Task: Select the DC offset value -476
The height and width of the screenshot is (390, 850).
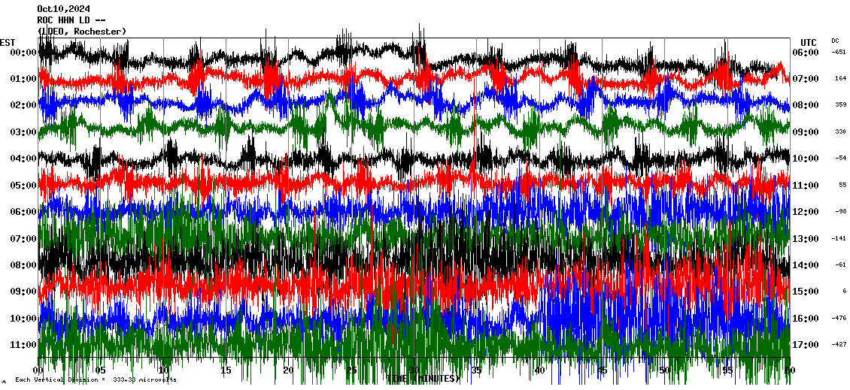Action: pyautogui.click(x=839, y=318)
